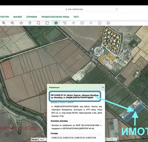This screenshot has height=142, width=148.
Task: Click the circled 87 label on map
Action: click(x=85, y=73)
